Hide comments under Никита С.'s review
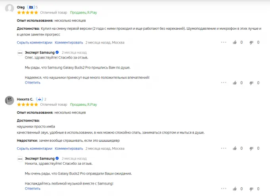 point(35,149)
